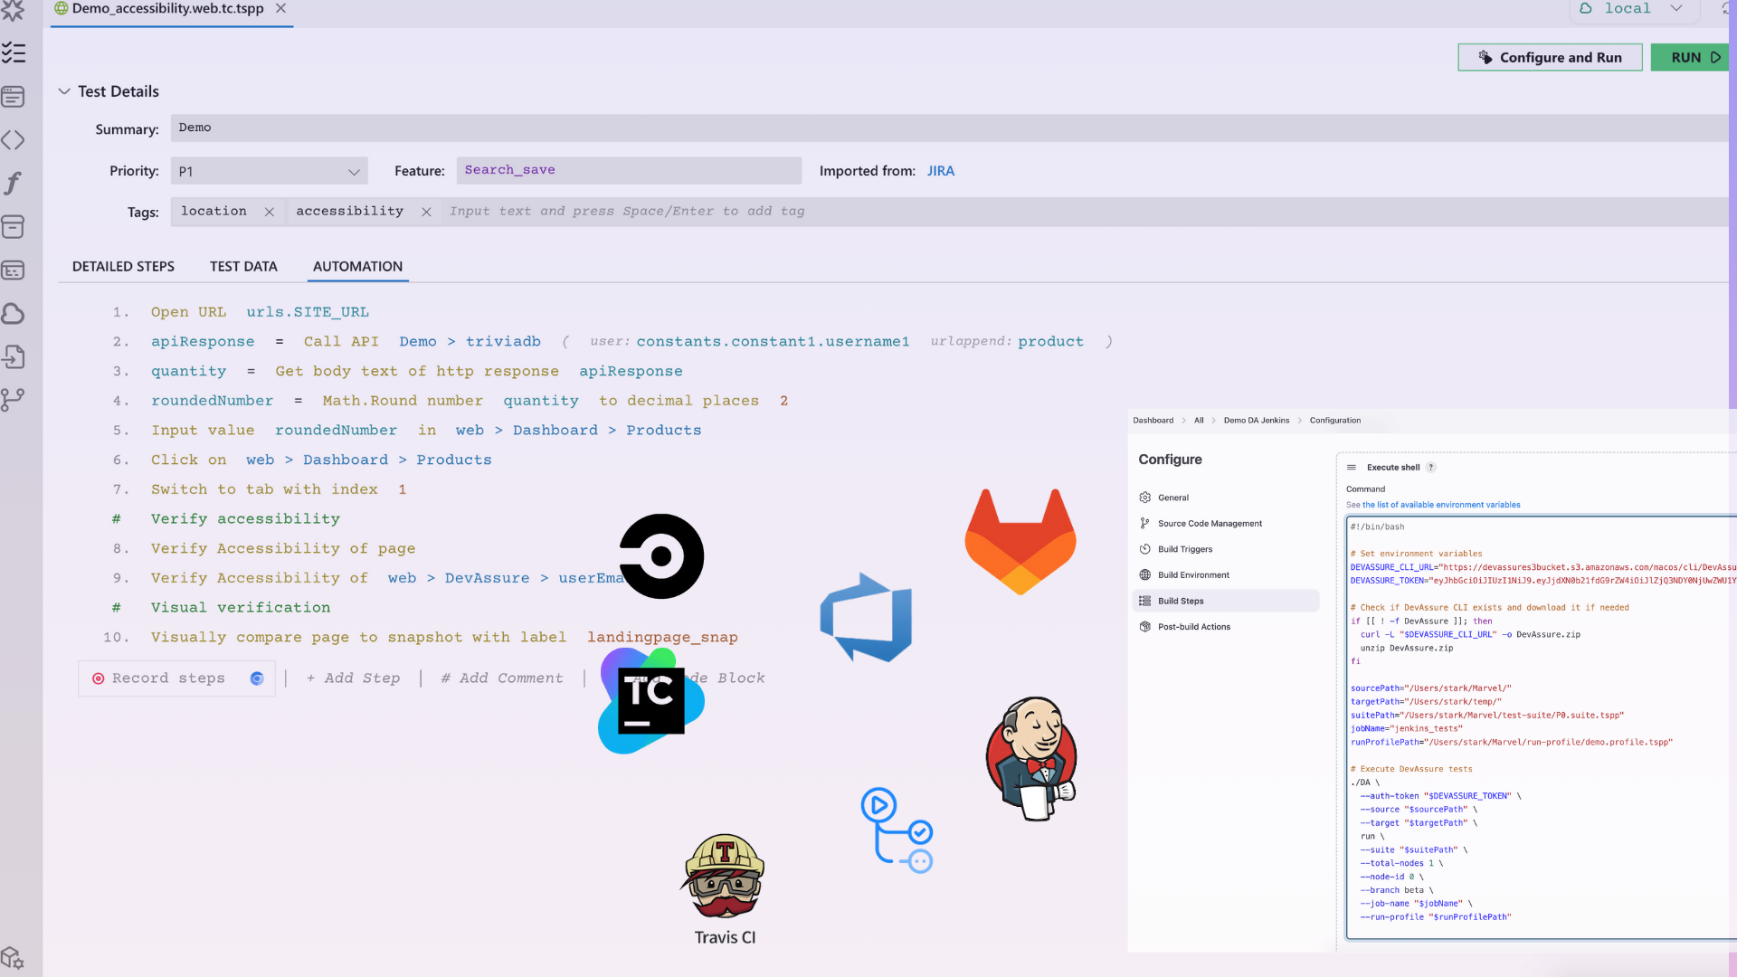Open the import file sidebar icon
1737x977 pixels.
pos(14,357)
